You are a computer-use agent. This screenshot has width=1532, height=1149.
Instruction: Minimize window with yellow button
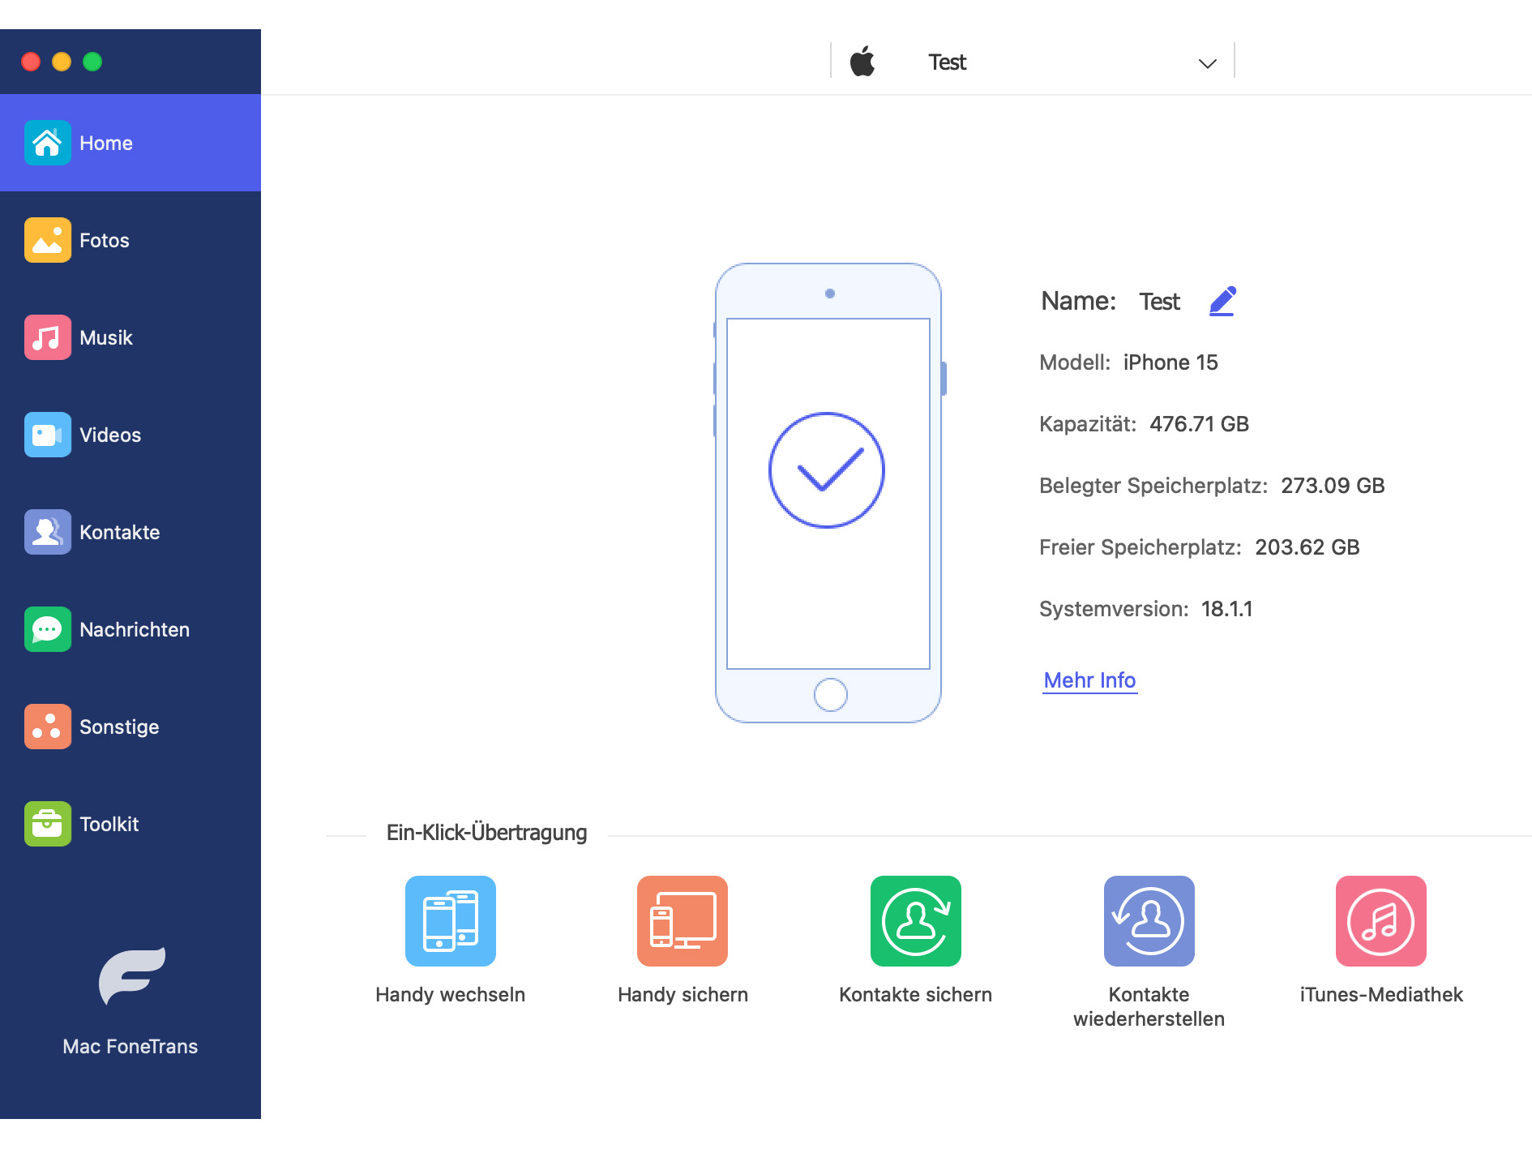62,62
